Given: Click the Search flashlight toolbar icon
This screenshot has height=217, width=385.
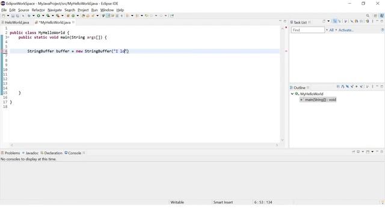Looking at the screenshot, I should pos(93,16).
